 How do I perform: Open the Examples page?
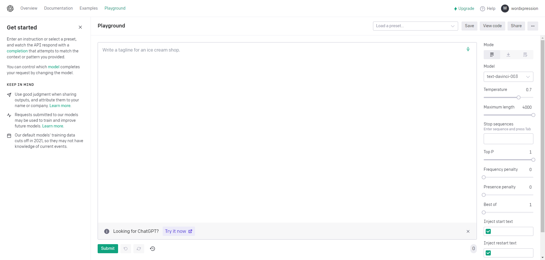click(x=89, y=8)
